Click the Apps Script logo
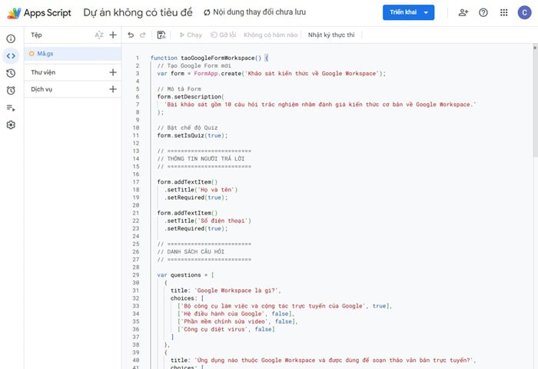 [x=39, y=13]
